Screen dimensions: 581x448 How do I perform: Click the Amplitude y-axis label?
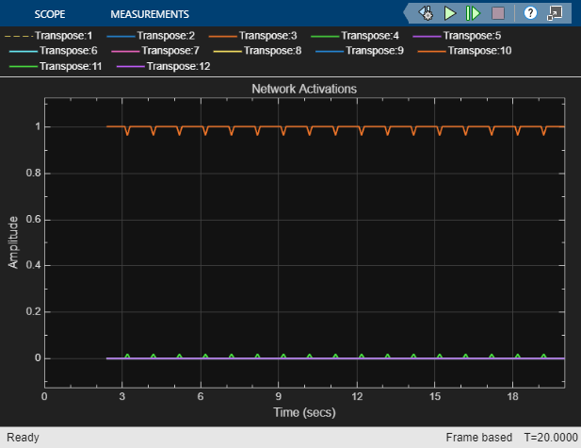pos(13,241)
